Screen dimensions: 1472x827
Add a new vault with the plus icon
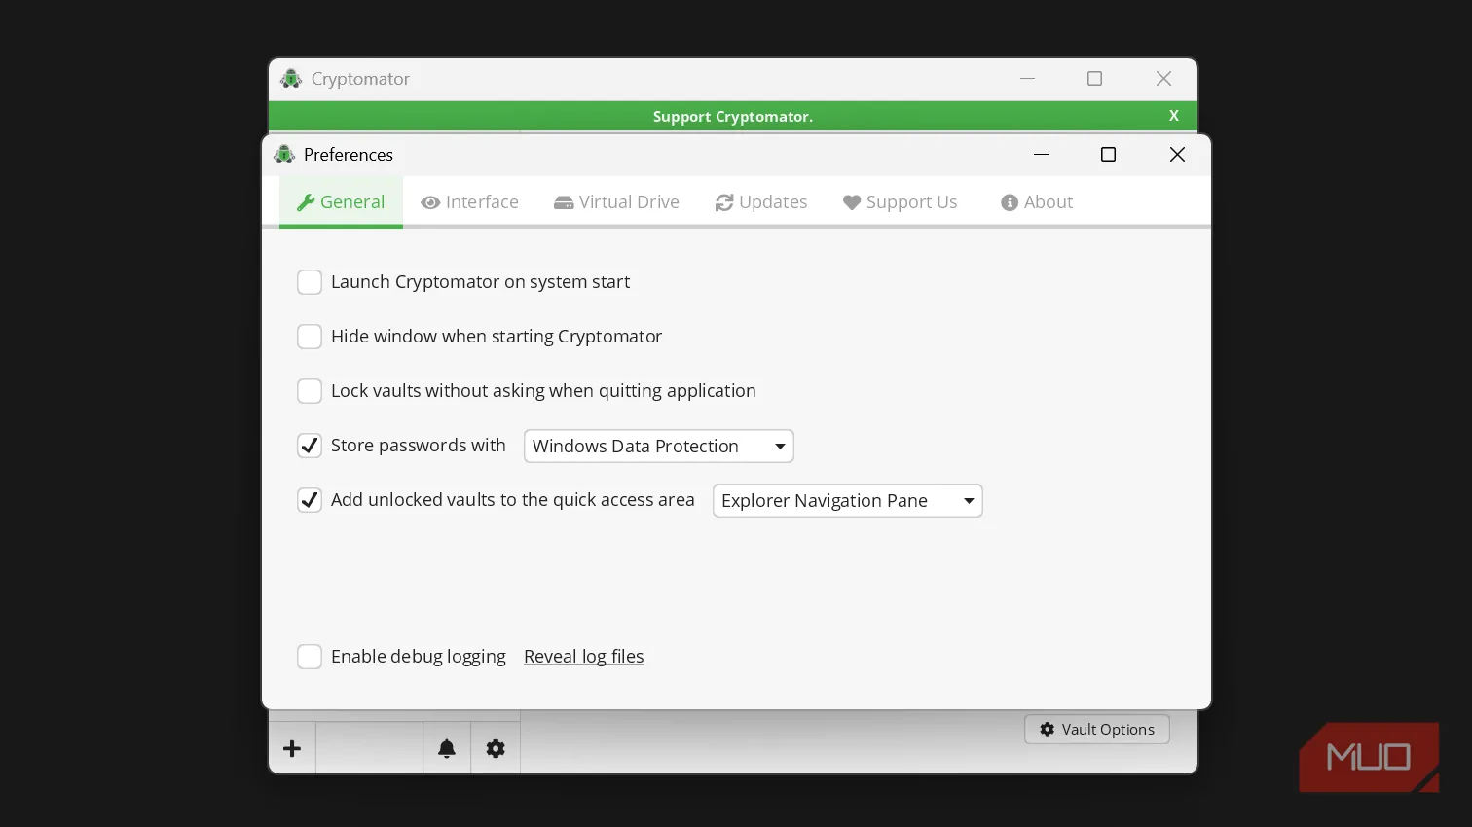pos(292,748)
